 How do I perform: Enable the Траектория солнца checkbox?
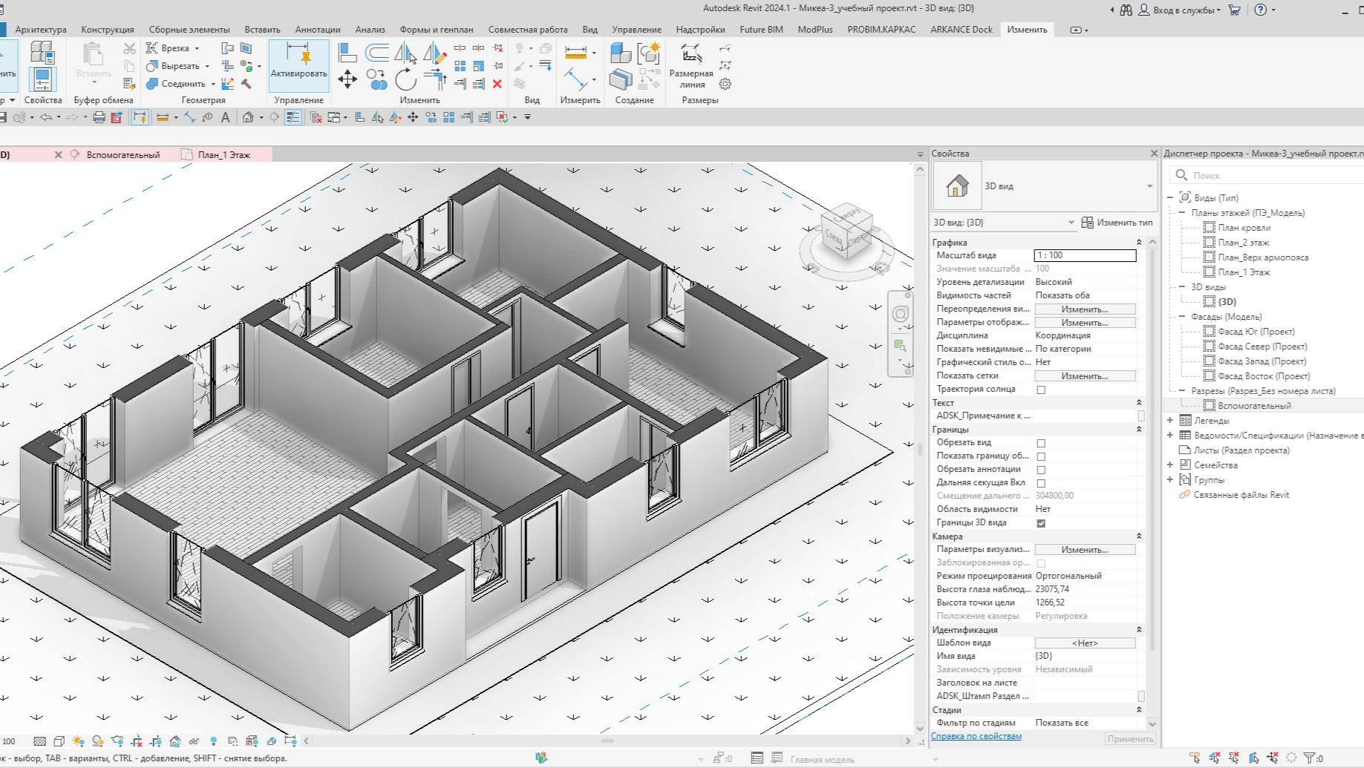point(1042,388)
